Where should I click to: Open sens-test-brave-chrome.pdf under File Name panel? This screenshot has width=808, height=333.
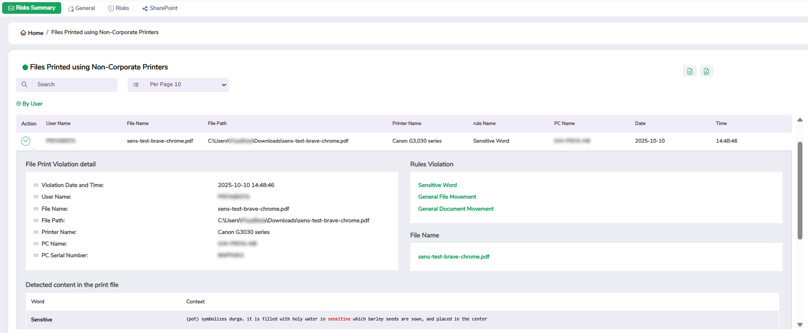pyautogui.click(x=453, y=257)
